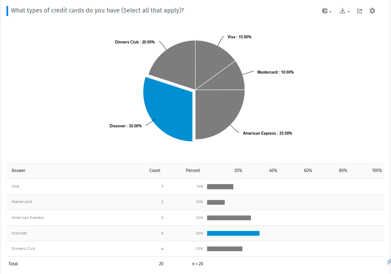Expand the download options dropdown caret
Image resolution: width=391 pixels, height=274 pixels.
click(348, 11)
